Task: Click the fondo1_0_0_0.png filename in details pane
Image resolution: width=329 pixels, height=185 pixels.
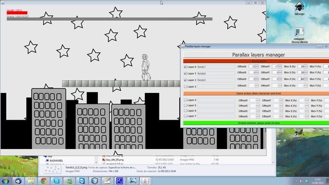Action: [x=77, y=168]
